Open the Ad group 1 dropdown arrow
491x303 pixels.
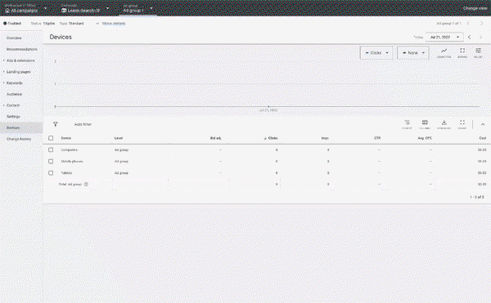(151, 8)
